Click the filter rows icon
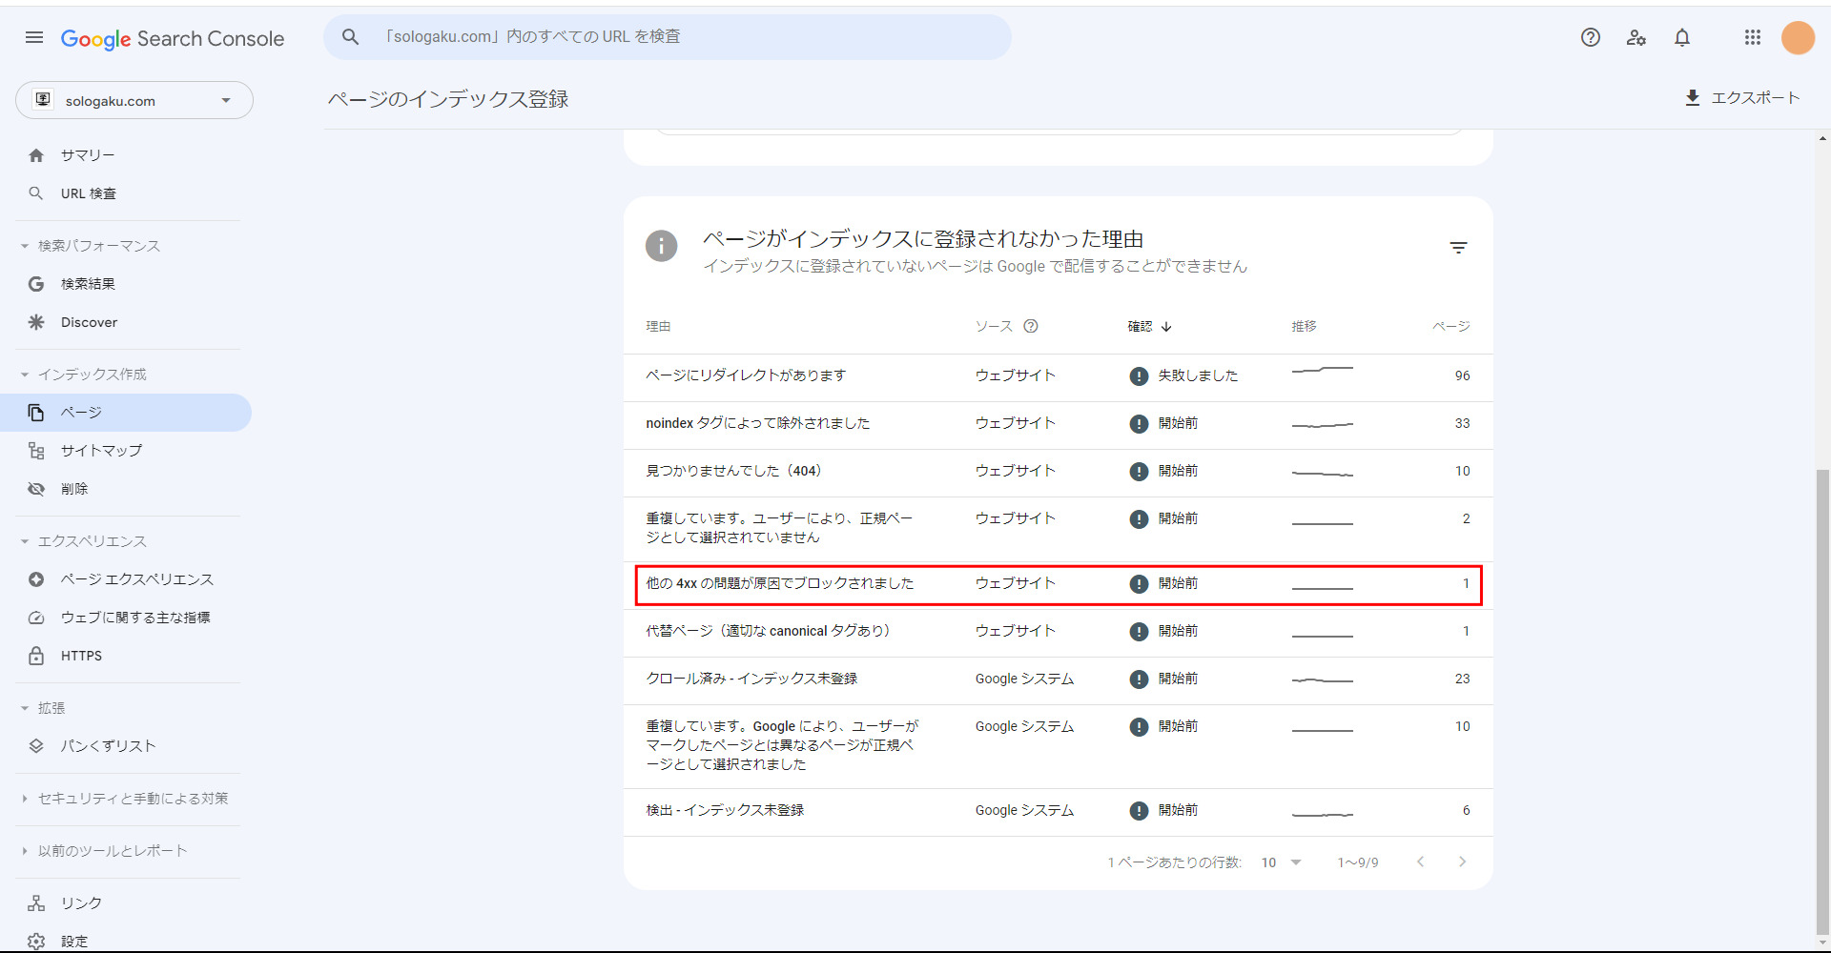The image size is (1831, 953). point(1457,248)
